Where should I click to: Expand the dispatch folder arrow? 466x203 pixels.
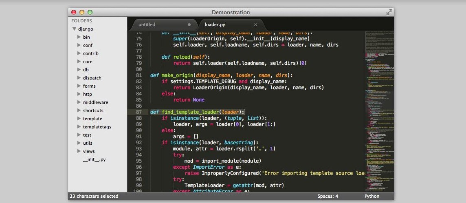click(79, 77)
